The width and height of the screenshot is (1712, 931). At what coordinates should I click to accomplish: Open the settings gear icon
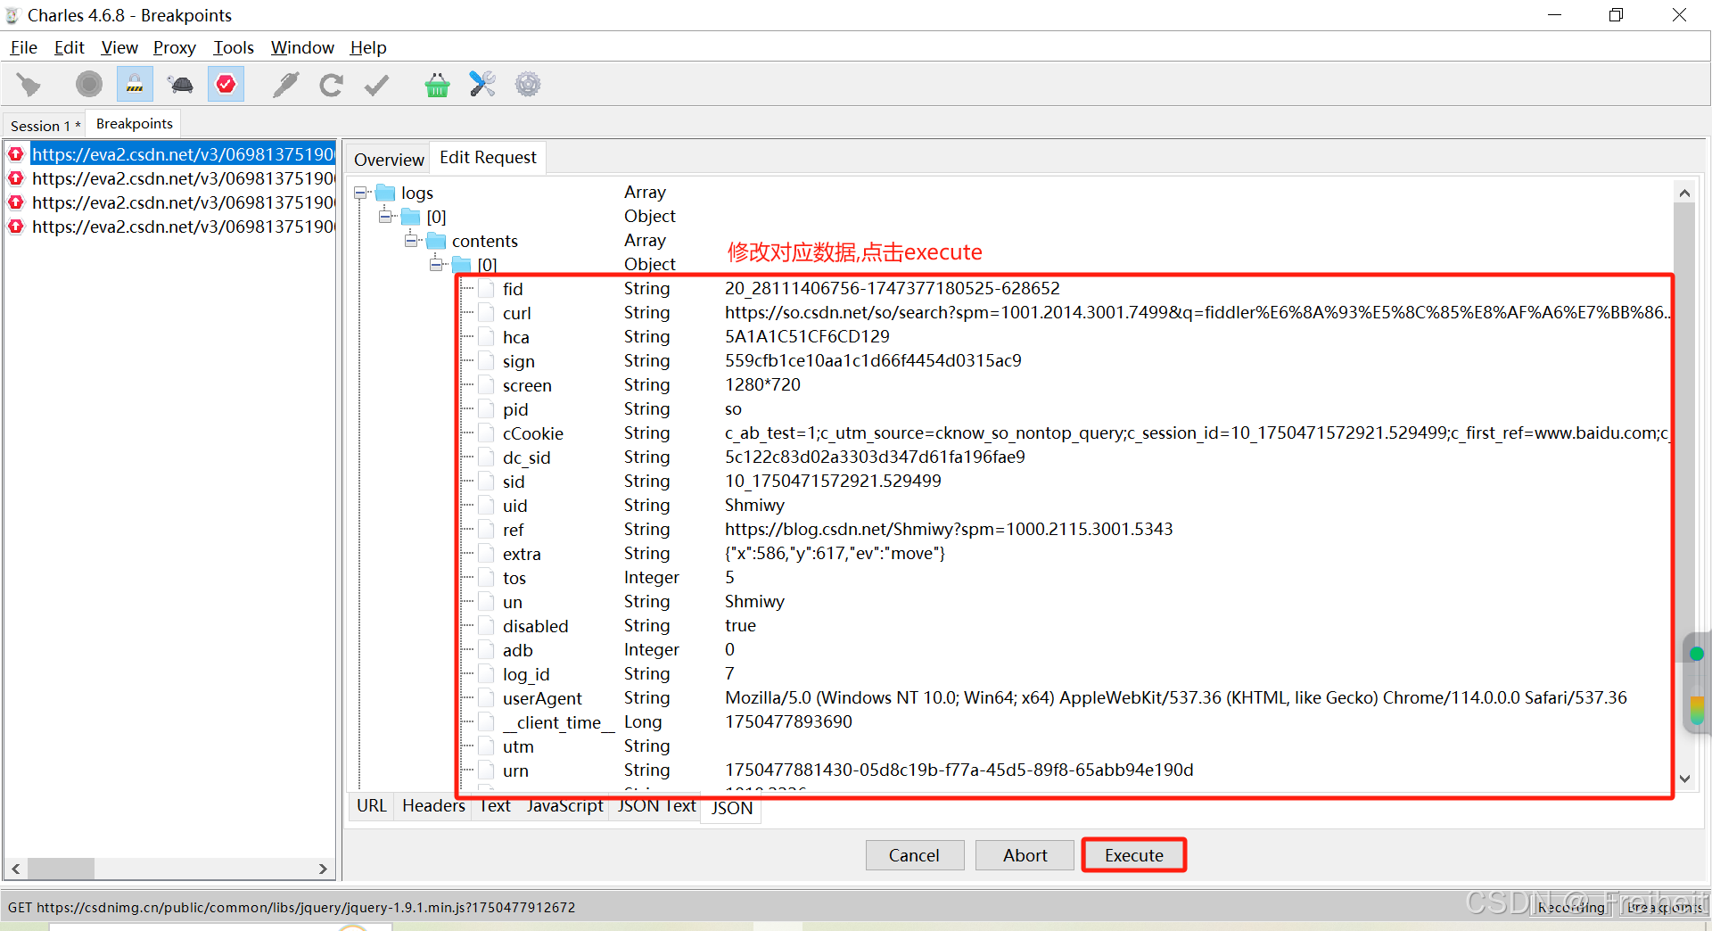coord(528,85)
